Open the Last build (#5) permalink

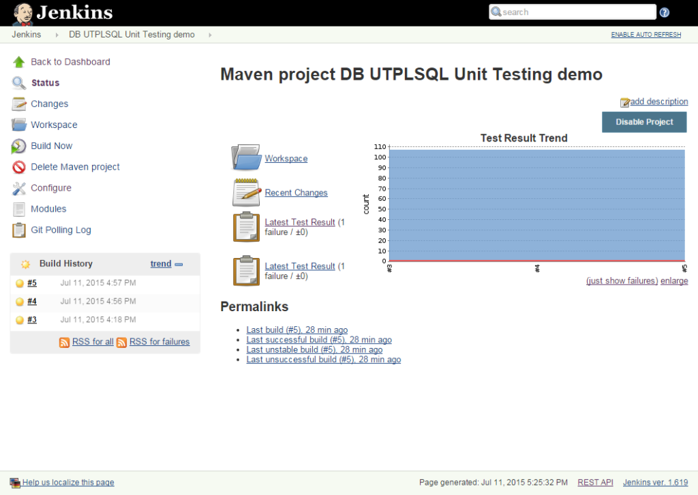(297, 330)
